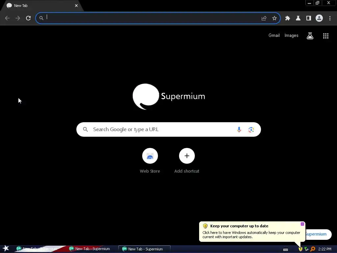The width and height of the screenshot is (337, 253).
Task: Search by image with the Lens icon
Action: (251, 129)
